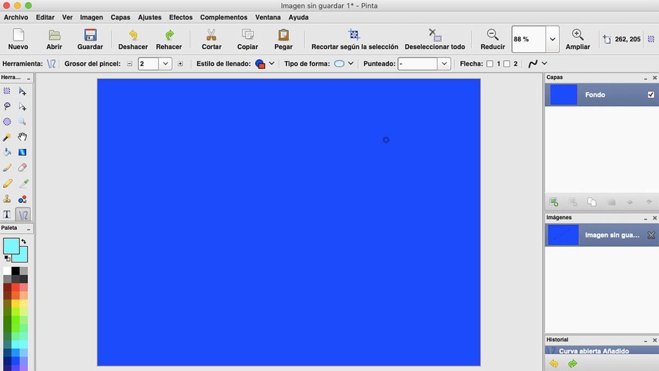Click the Deshacer toolbar button

click(x=133, y=38)
